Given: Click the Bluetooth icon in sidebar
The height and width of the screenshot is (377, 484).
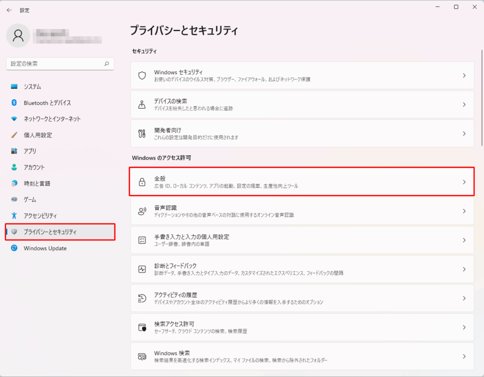Looking at the screenshot, I should coord(14,103).
